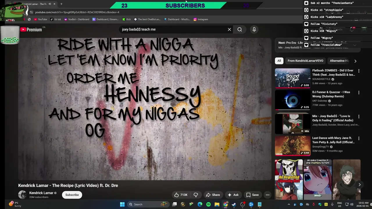Image resolution: width=372 pixels, height=209 pixels.
Task: Open the Notepad app on taskbar
Action: click(x=260, y=204)
